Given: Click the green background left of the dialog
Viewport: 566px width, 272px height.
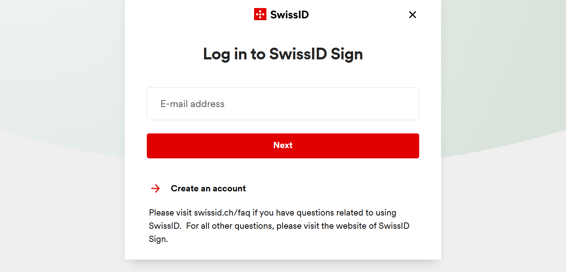Looking at the screenshot, I should coord(62,66).
